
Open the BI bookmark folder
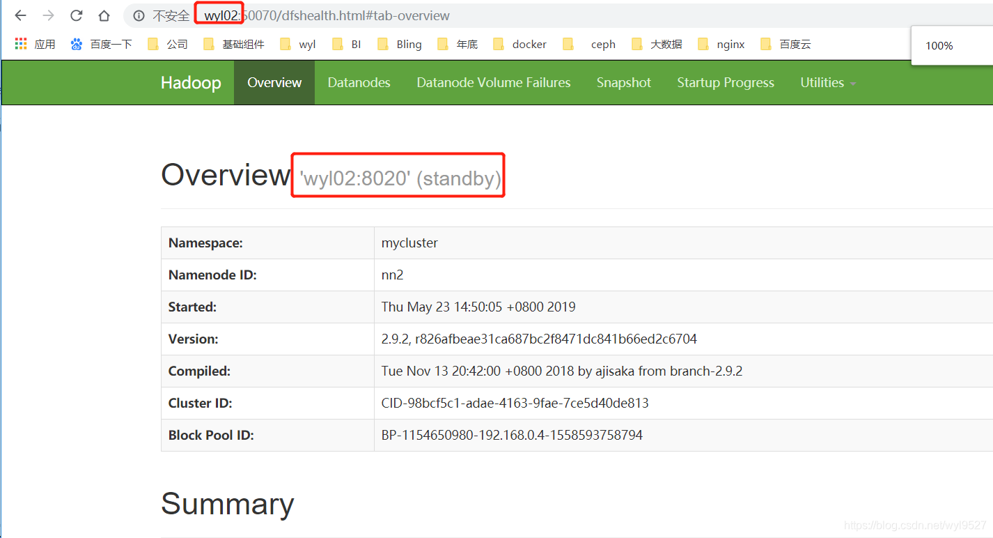coord(347,44)
